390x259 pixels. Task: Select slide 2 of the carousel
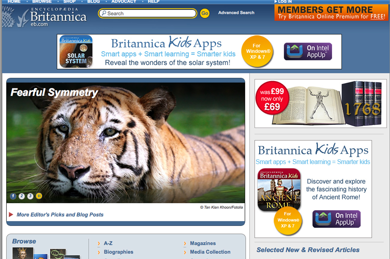pos(22,196)
